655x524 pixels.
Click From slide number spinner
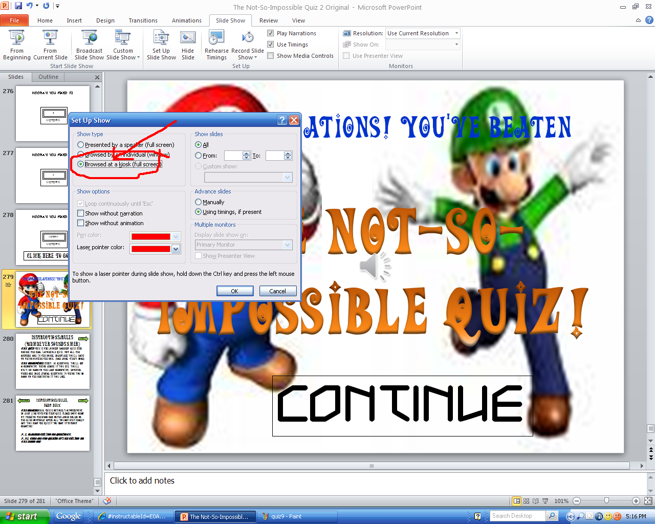point(247,156)
